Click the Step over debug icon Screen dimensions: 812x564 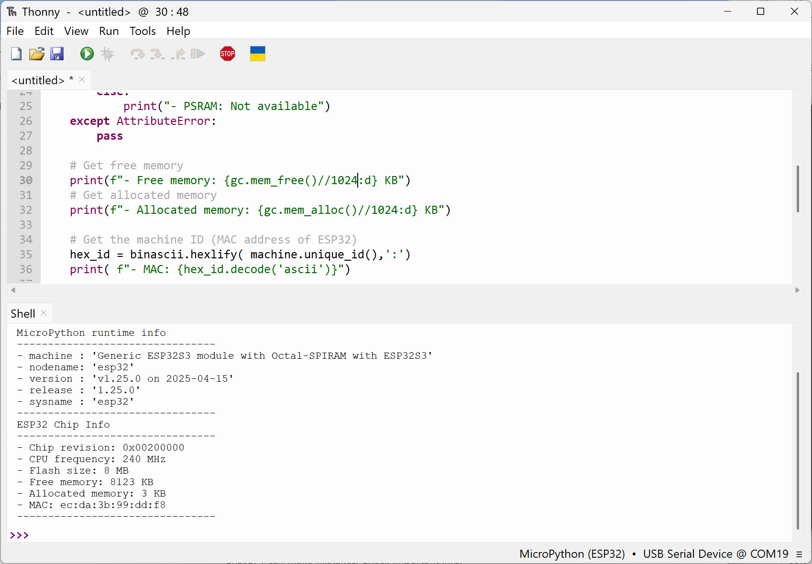[x=137, y=54]
